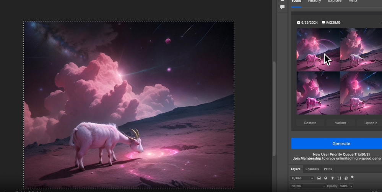This screenshot has height=192, width=382.
Task: Toggle the layer filtering on/off switch
Action: click(x=352, y=177)
